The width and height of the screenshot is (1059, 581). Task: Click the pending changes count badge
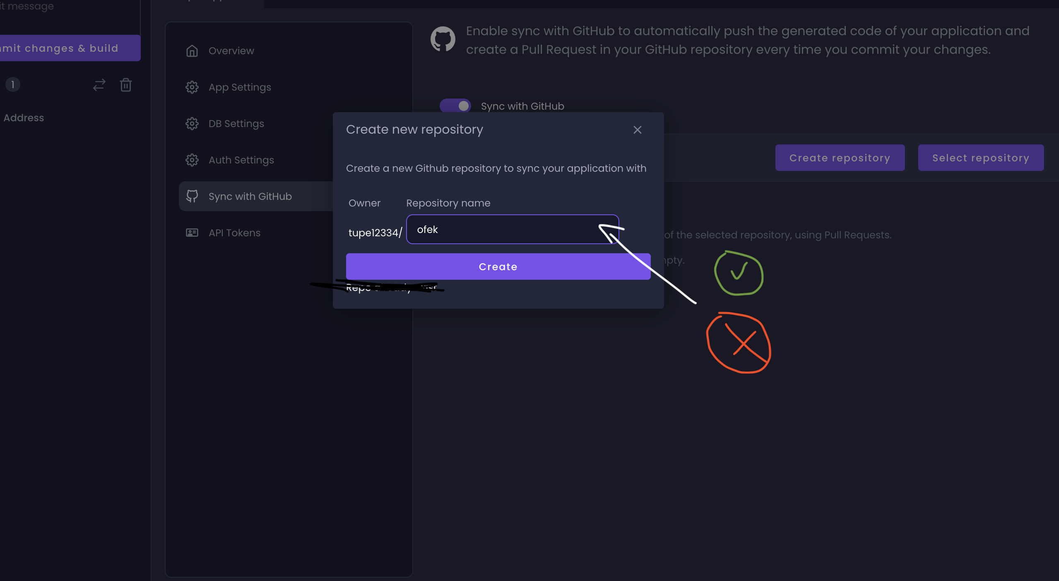coord(13,84)
